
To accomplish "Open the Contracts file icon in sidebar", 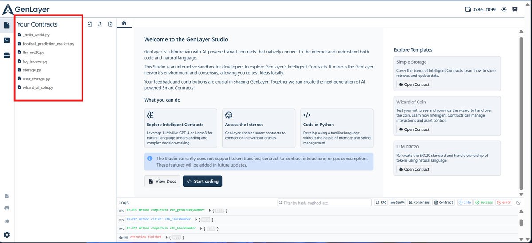I will pyautogui.click(x=7, y=26).
